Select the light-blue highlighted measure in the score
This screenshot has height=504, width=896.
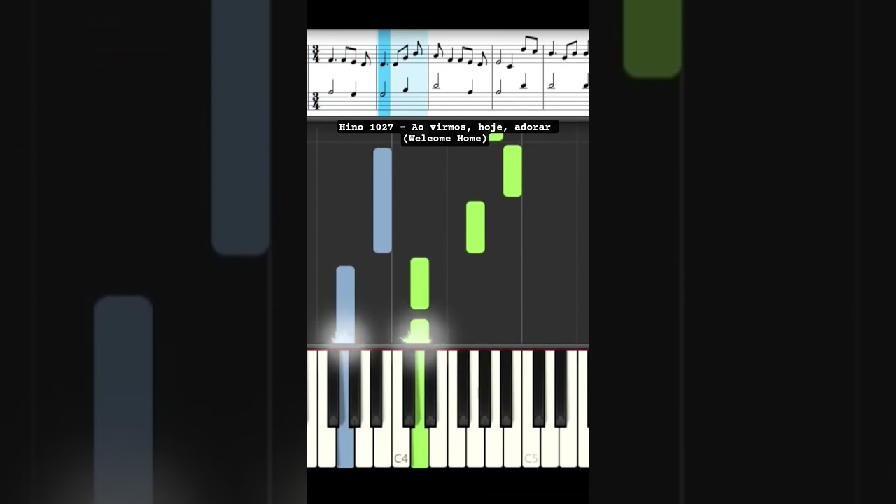pyautogui.click(x=402, y=73)
